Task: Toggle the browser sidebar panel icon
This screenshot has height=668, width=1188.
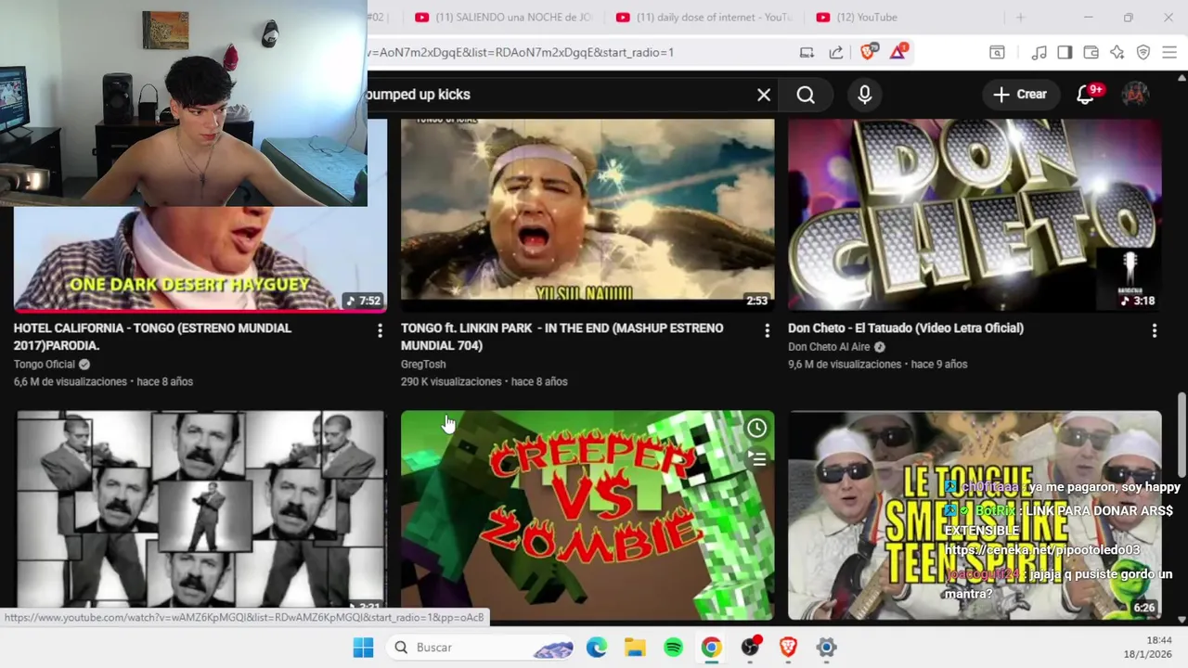Action: pyautogui.click(x=1065, y=53)
